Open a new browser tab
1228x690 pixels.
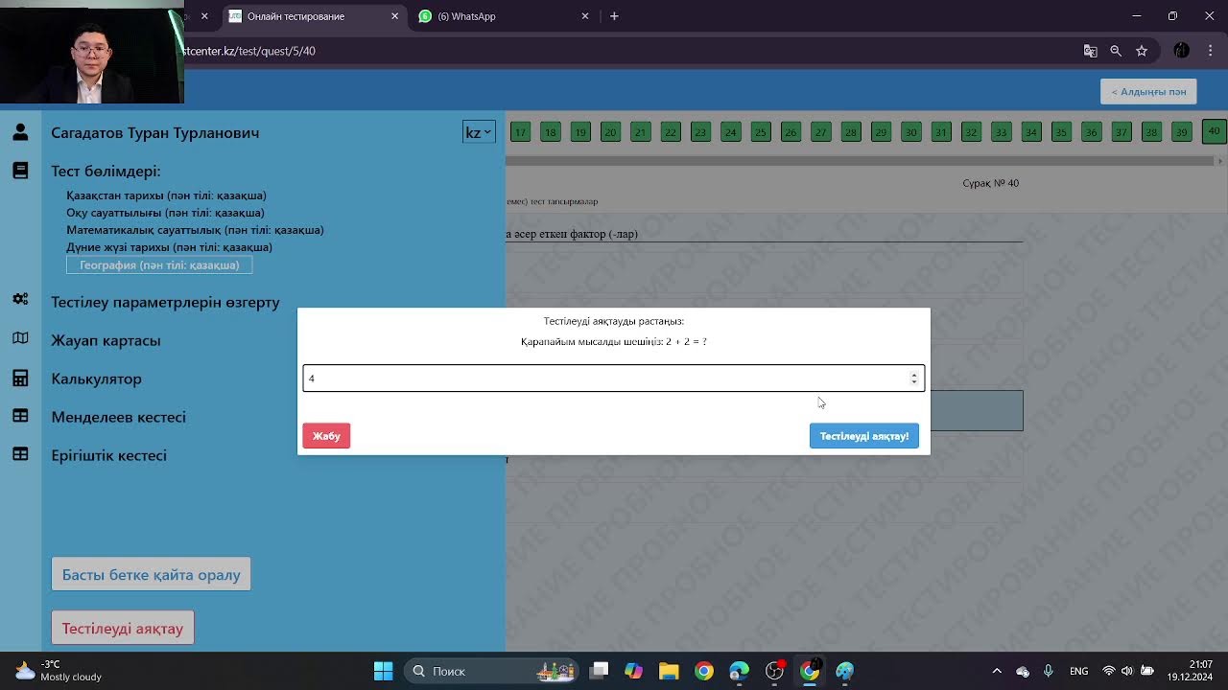click(x=614, y=16)
